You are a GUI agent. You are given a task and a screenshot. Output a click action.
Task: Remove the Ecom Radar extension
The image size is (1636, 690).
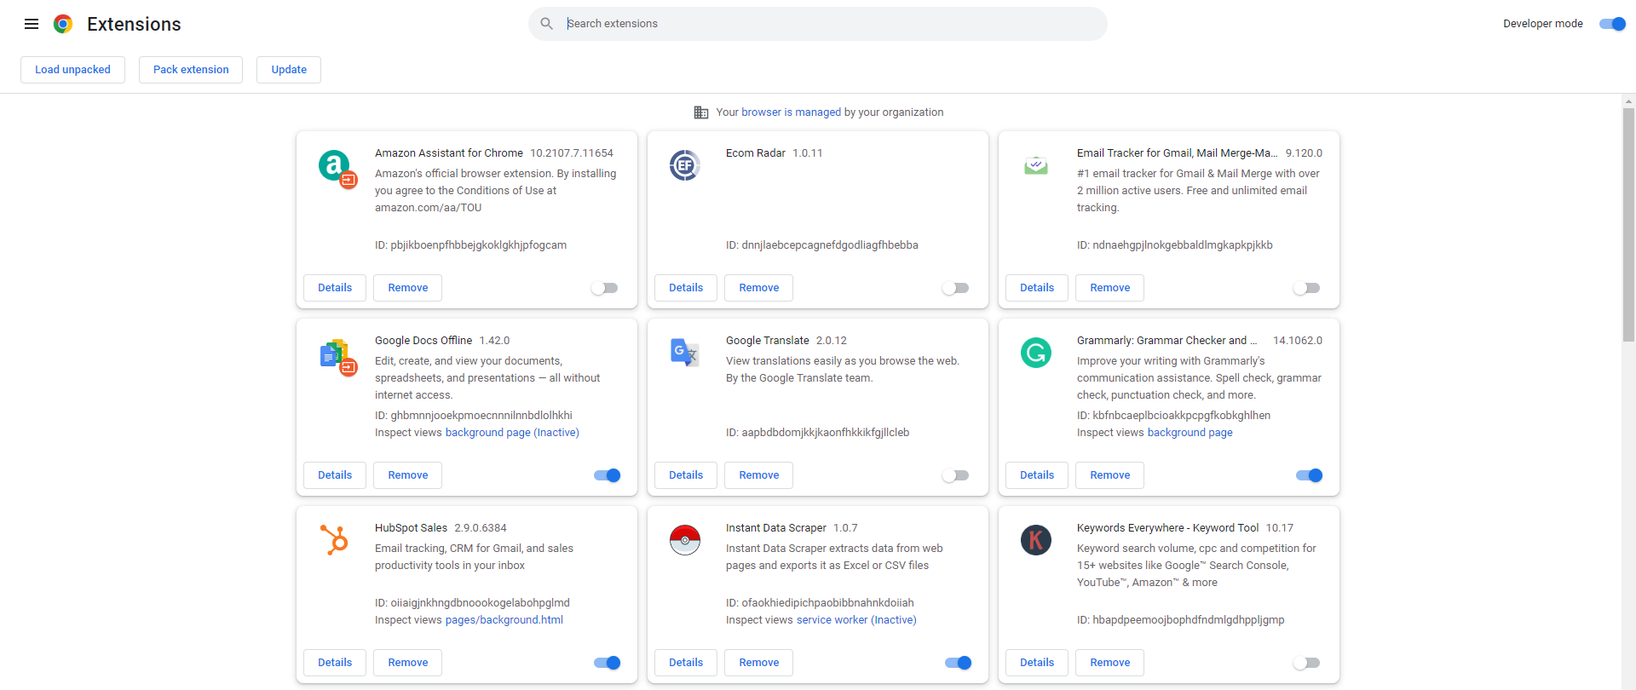(x=759, y=288)
